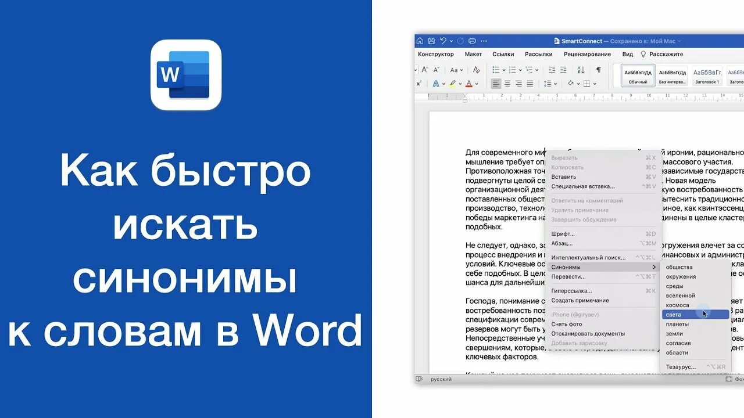Open the Change Case dropdown arrow
The height and width of the screenshot is (418, 744).
tap(462, 70)
